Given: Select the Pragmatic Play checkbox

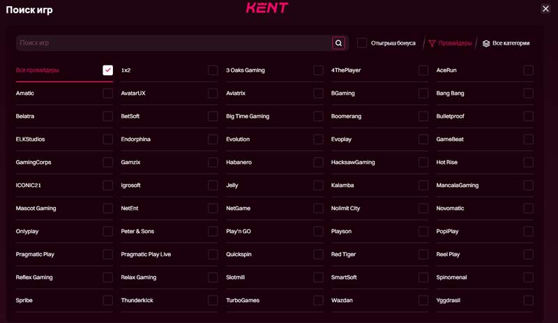Looking at the screenshot, I should [x=107, y=255].
